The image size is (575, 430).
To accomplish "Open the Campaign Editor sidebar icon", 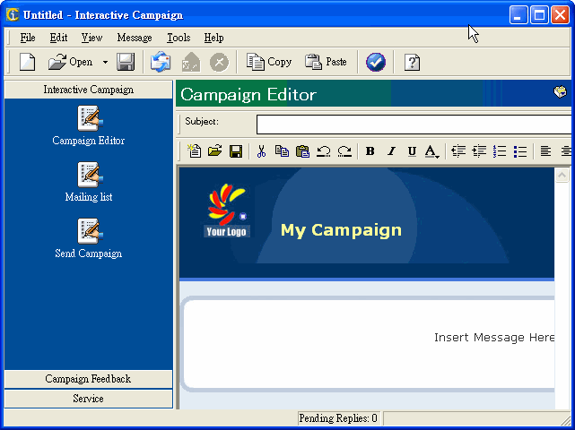I will click(91, 118).
